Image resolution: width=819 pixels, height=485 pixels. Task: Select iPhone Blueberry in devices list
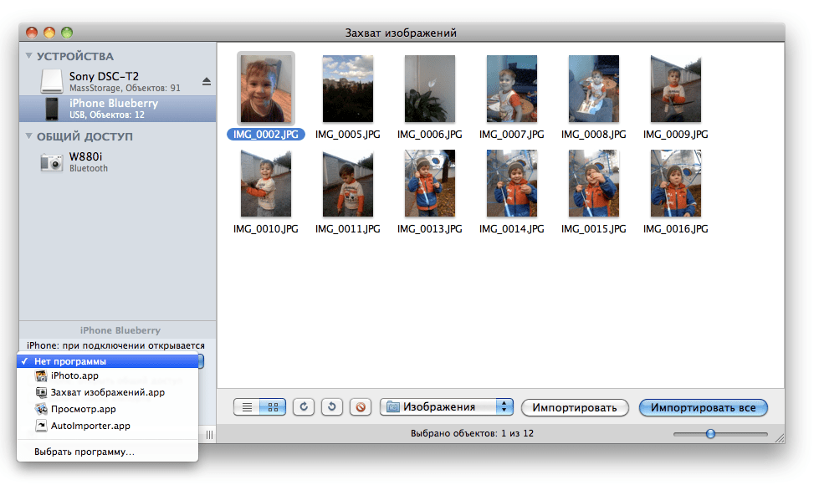point(117,109)
